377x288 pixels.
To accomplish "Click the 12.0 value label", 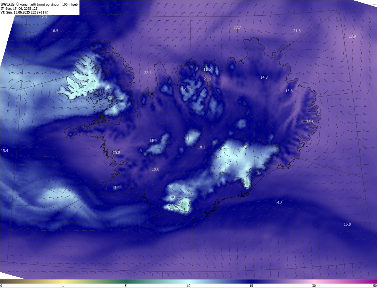I will 183,90.
